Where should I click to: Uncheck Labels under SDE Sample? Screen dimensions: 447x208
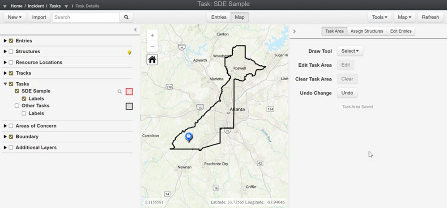24,99
